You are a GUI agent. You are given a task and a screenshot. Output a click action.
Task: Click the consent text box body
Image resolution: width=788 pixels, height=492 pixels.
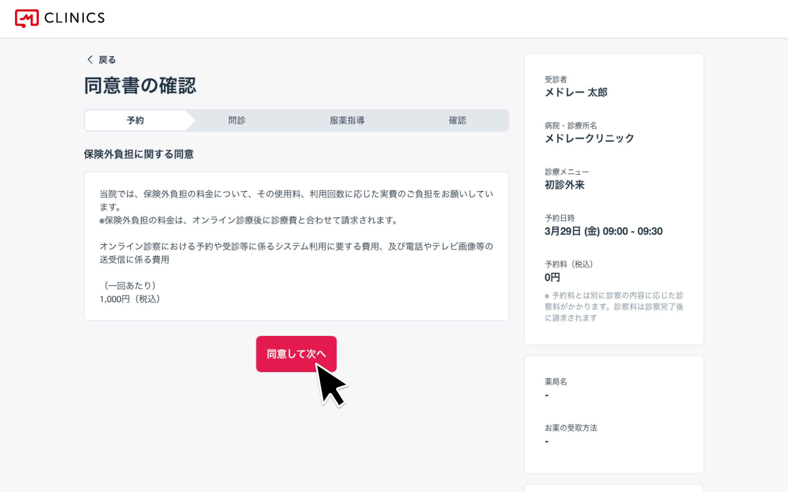(x=296, y=246)
